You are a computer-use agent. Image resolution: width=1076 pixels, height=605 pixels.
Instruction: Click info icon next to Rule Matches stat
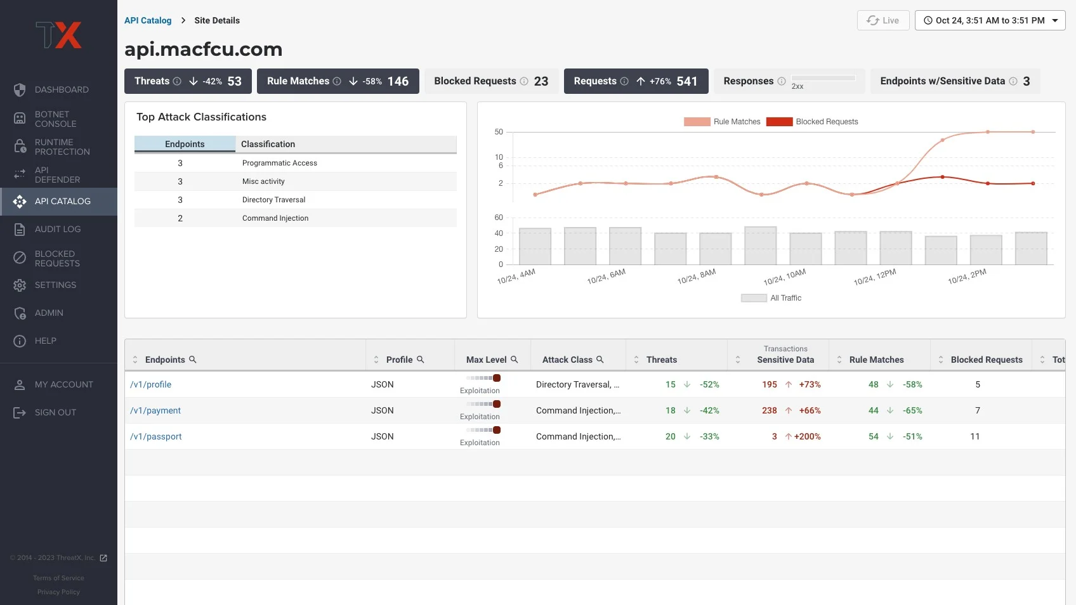coord(337,81)
